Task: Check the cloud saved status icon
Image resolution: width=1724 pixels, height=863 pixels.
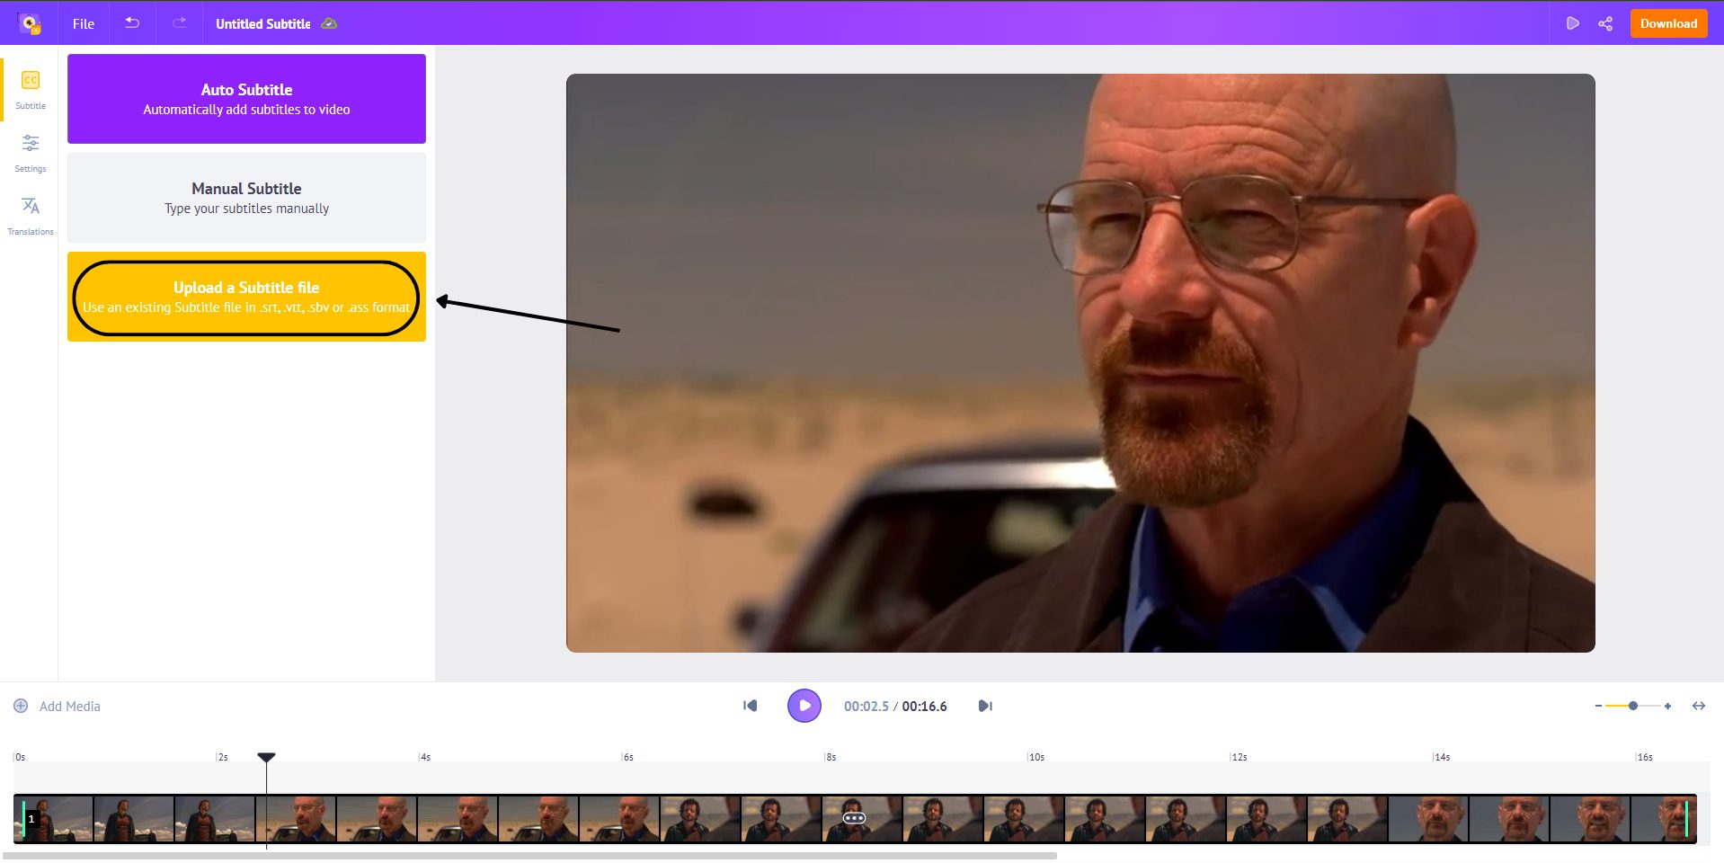Action: [329, 23]
